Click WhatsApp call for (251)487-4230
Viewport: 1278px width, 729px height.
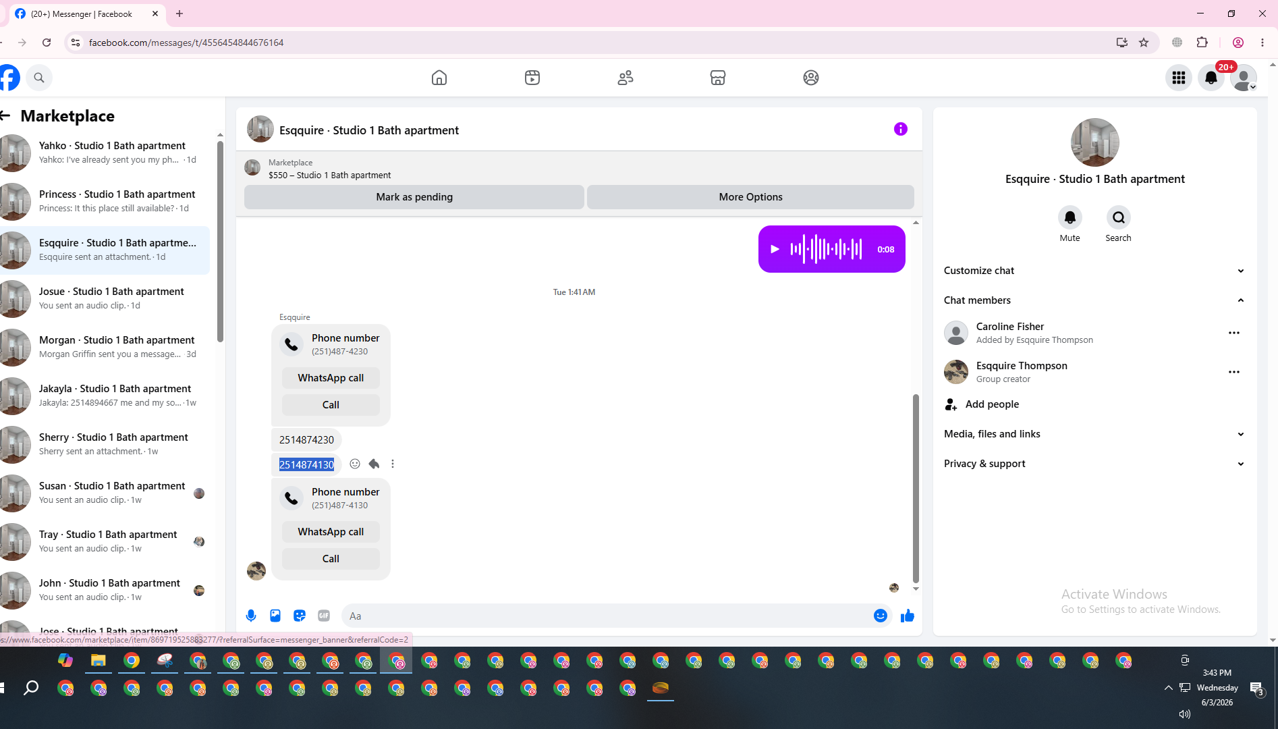331,378
